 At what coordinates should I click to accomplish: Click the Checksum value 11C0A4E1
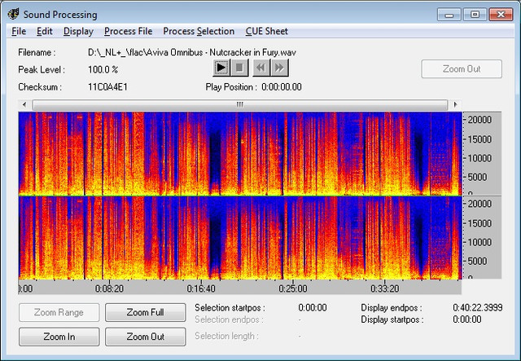coord(107,87)
